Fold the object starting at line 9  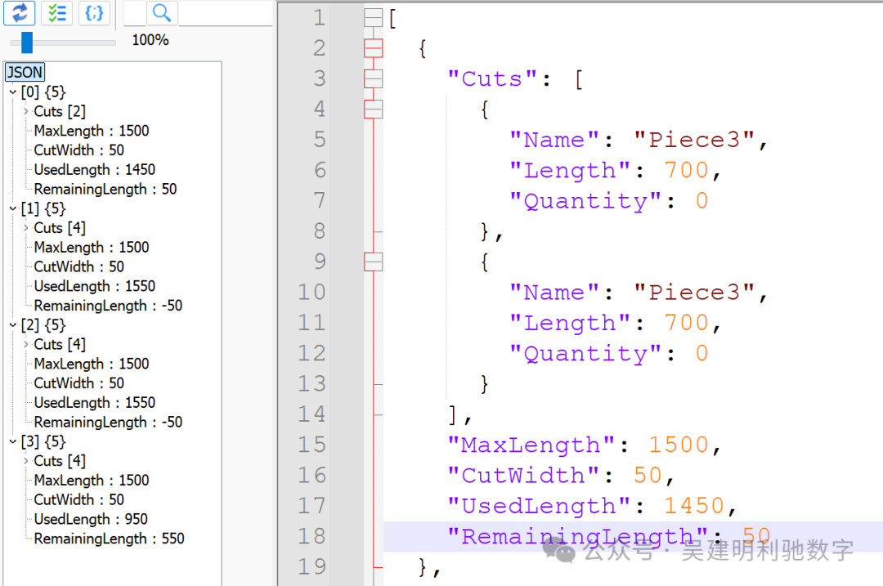click(374, 262)
